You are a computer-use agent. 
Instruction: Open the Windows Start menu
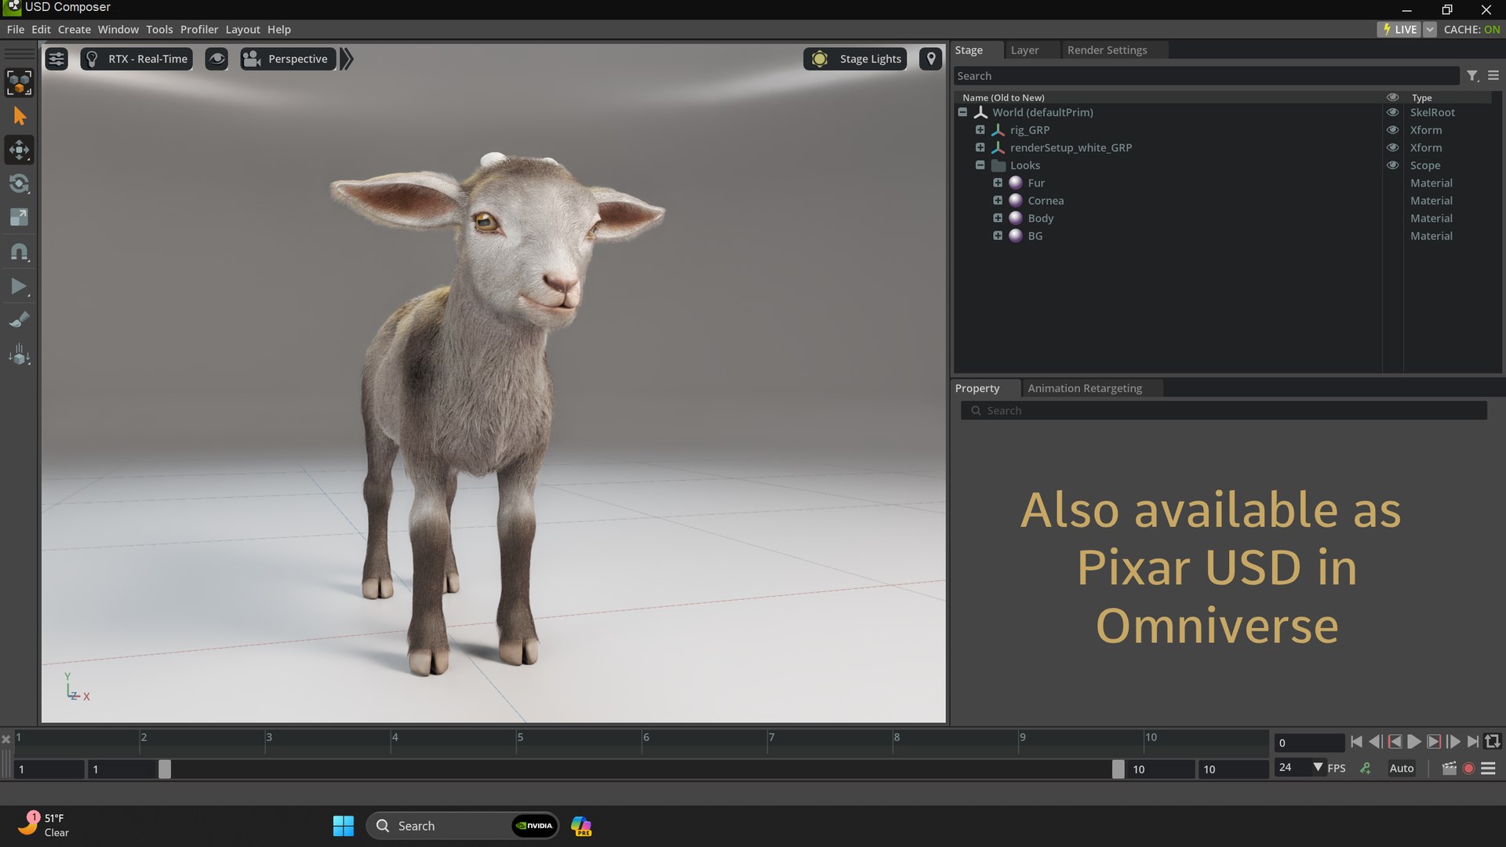(x=344, y=826)
